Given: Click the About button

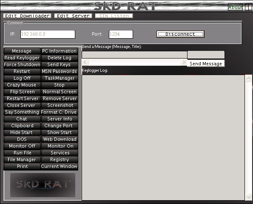Looking at the screenshot, I should (x=235, y=7).
